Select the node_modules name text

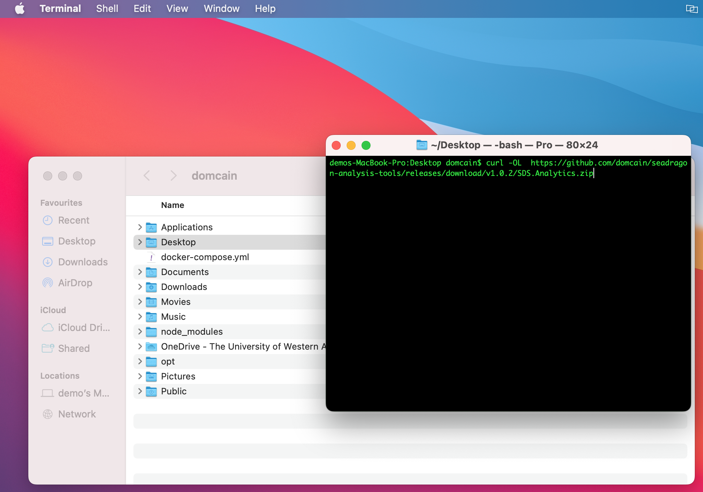coord(192,332)
